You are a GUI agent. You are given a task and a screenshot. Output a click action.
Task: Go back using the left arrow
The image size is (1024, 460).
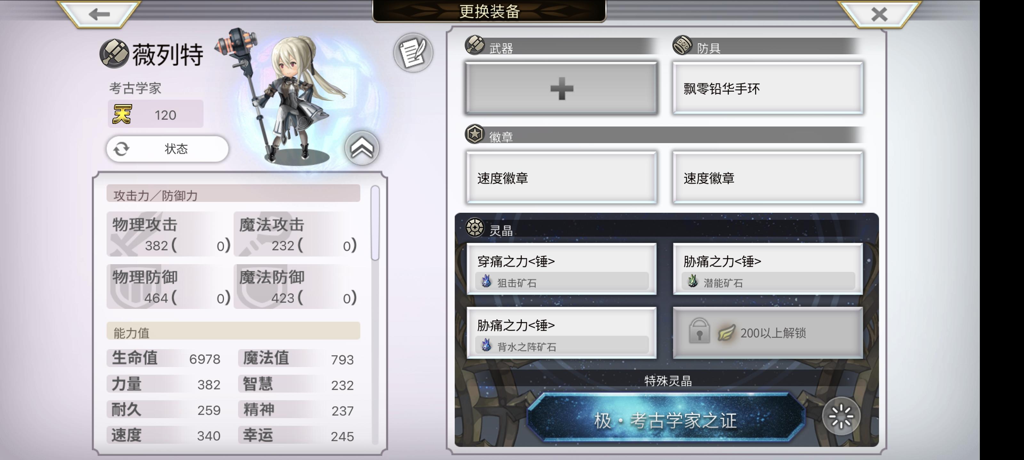coord(100,14)
